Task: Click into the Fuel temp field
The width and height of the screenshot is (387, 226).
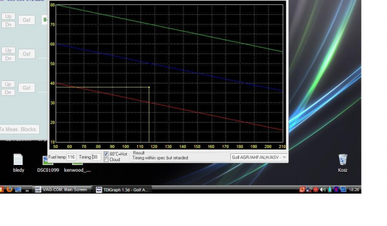Action: click(71, 157)
